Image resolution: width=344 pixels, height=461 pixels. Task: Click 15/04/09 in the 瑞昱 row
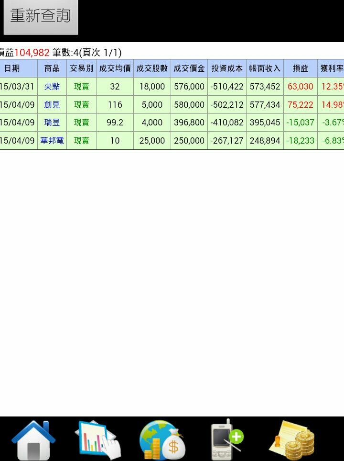tap(17, 122)
